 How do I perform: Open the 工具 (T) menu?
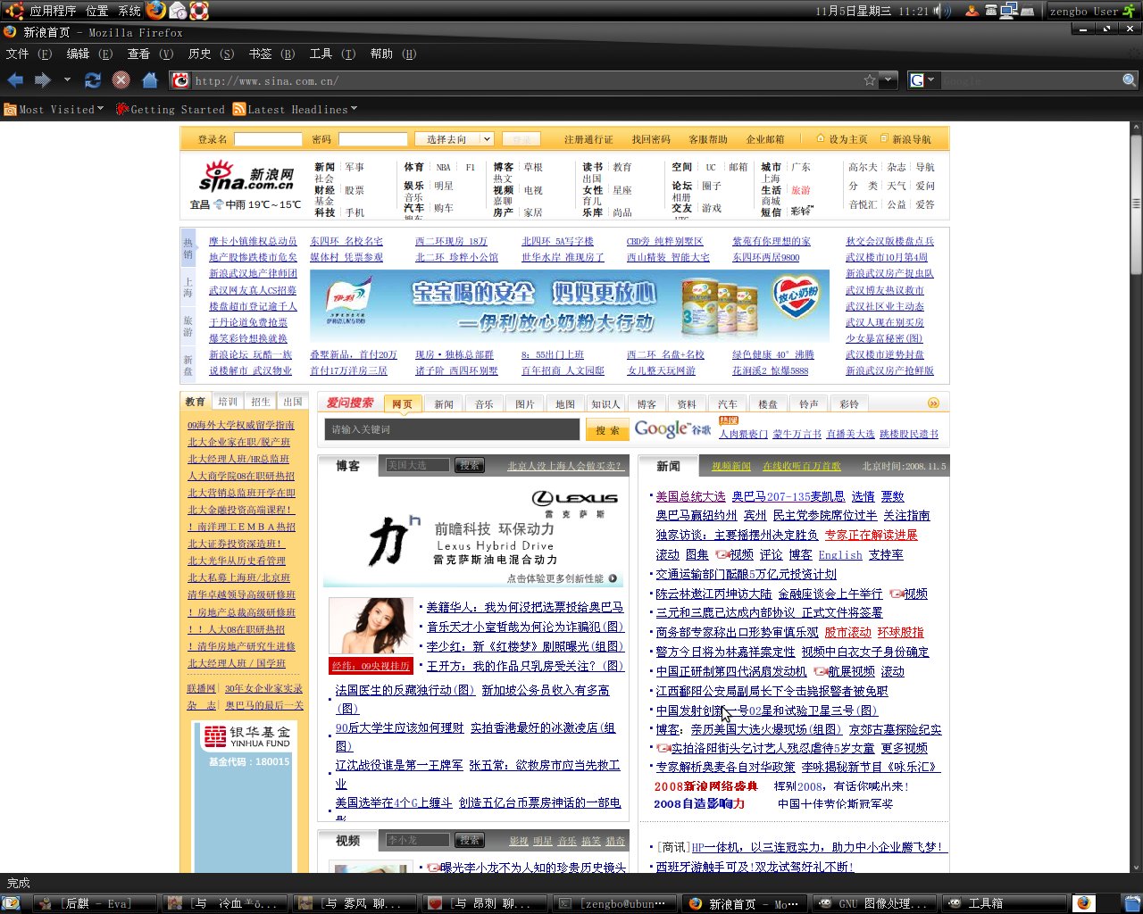[332, 54]
